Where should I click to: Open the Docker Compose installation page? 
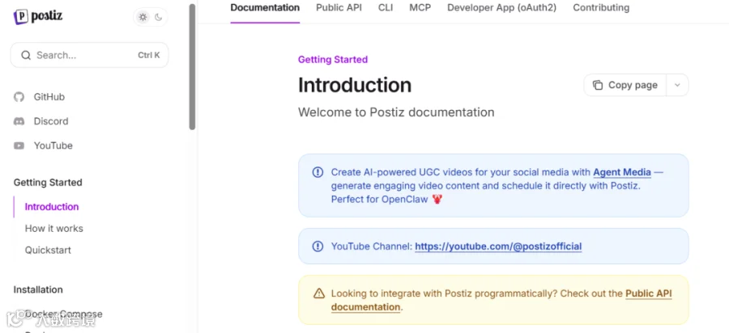[64, 314]
